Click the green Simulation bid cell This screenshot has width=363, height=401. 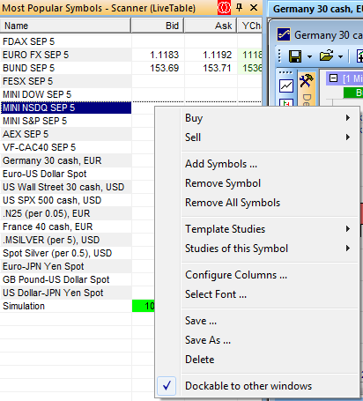[144, 306]
